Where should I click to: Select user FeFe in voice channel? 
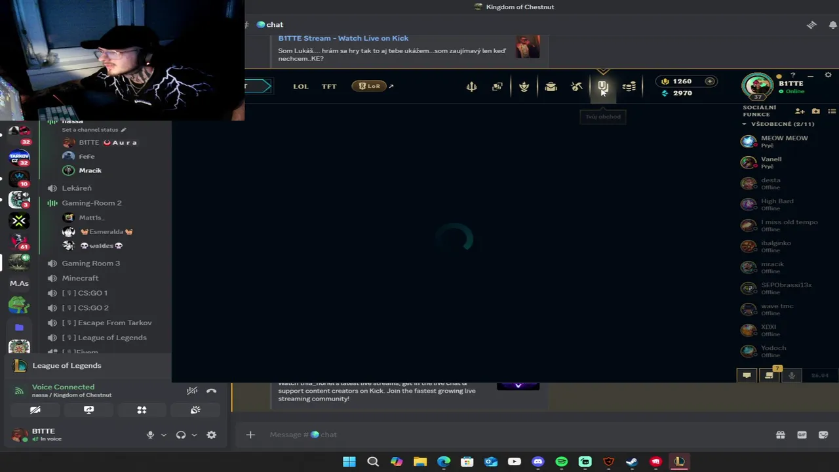(87, 157)
